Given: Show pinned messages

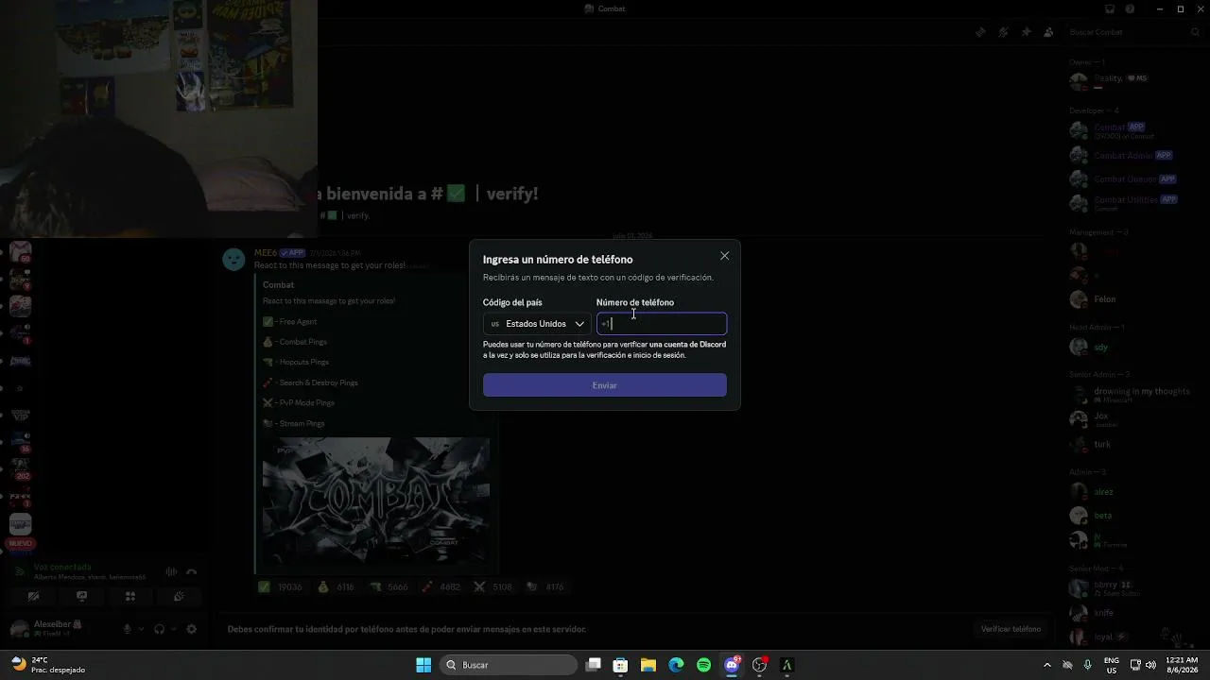Looking at the screenshot, I should click(1026, 32).
